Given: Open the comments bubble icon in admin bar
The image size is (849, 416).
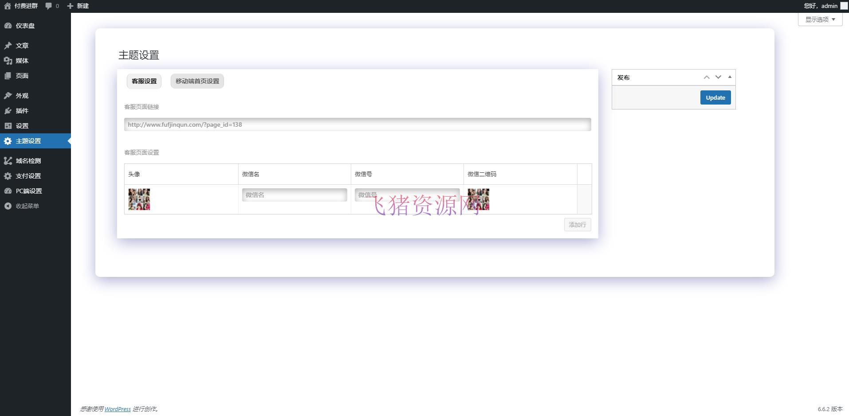Looking at the screenshot, I should coord(49,6).
